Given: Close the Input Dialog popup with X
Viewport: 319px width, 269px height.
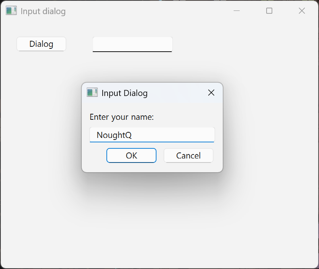Looking at the screenshot, I should click(211, 93).
